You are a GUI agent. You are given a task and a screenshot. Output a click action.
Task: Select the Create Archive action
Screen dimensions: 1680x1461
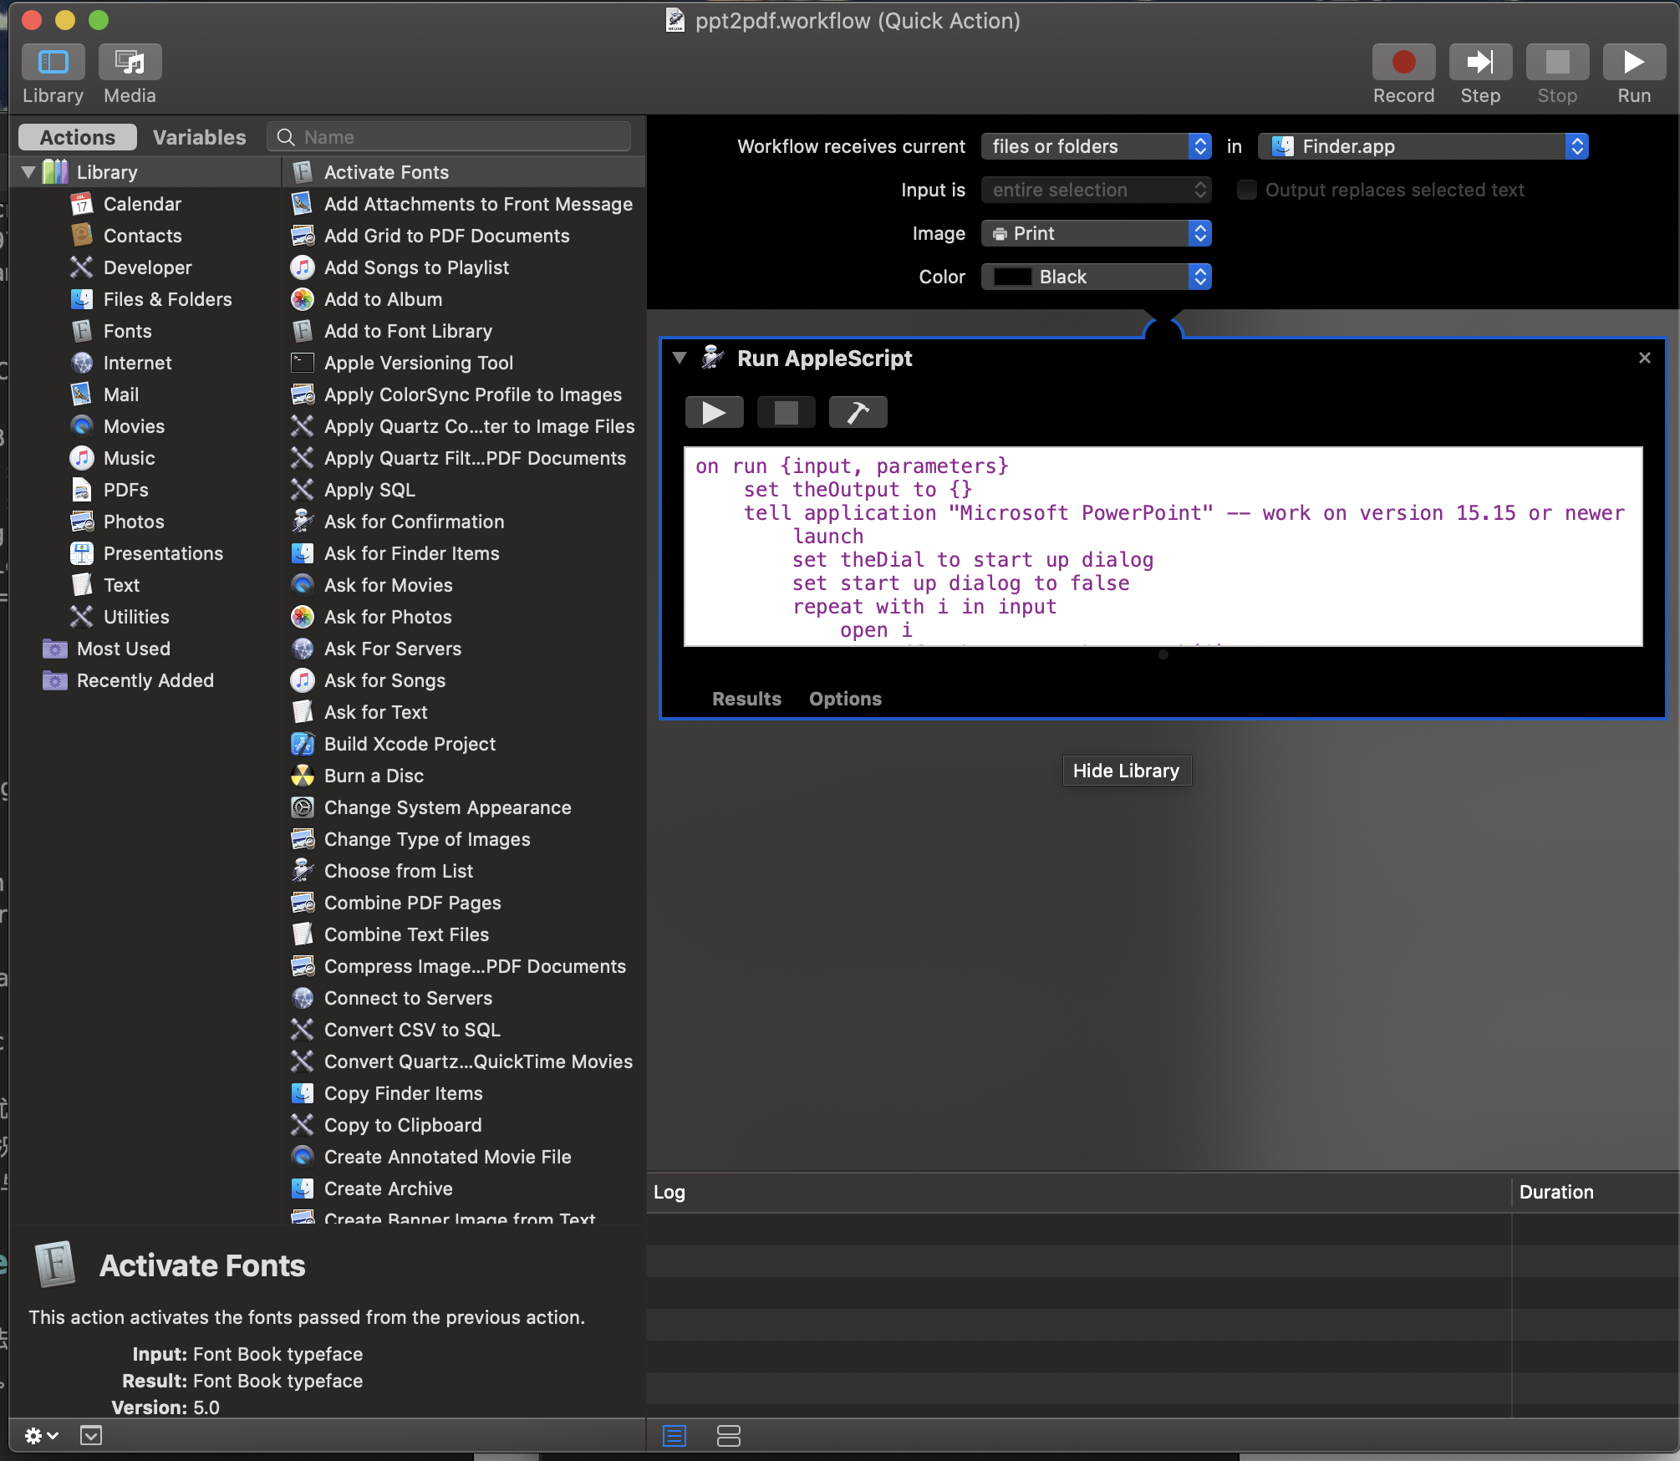click(x=464, y=1189)
